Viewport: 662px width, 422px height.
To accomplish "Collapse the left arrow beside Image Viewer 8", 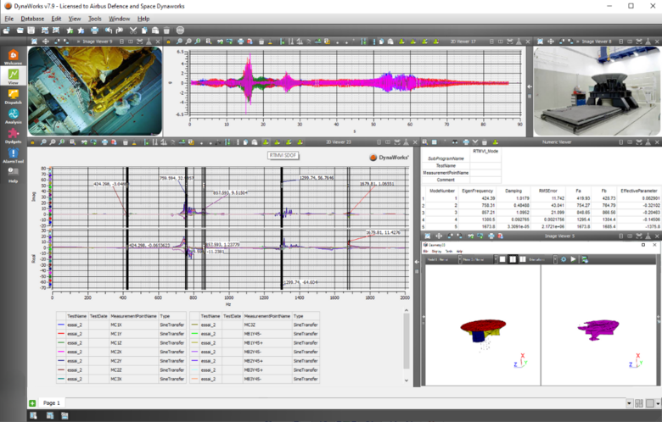I will pos(530,86).
